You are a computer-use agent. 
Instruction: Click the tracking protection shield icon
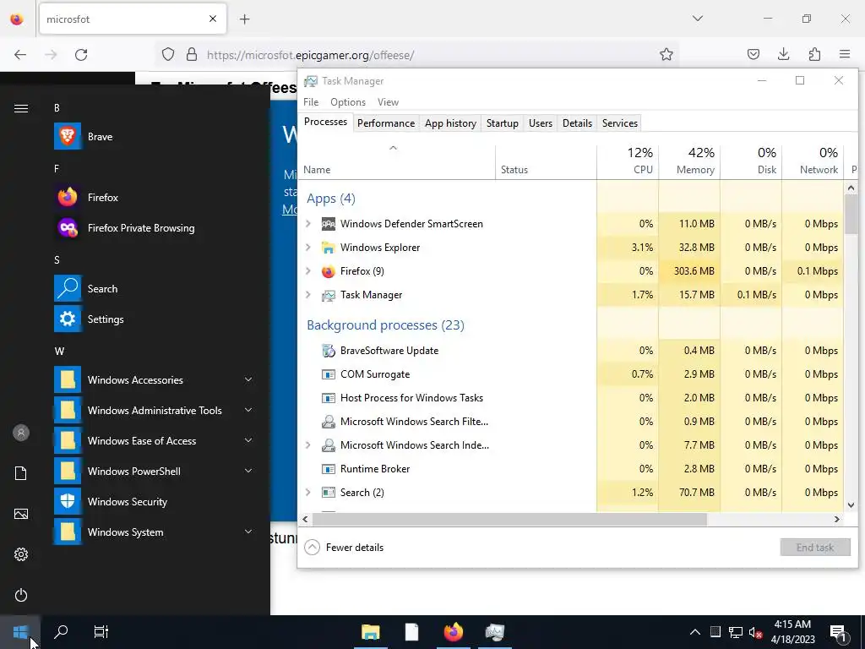pyautogui.click(x=168, y=54)
